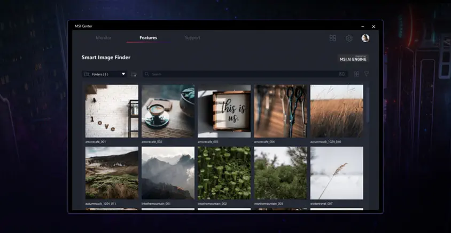Switch to the Monitor tab

click(104, 38)
